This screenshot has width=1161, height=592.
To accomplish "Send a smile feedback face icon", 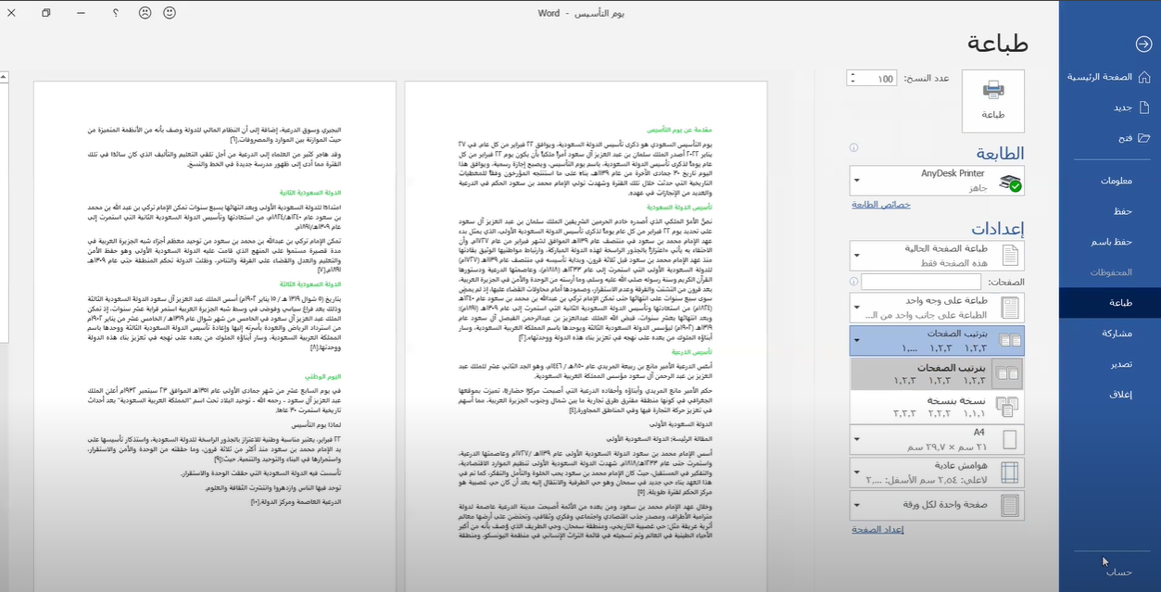I will pos(170,13).
